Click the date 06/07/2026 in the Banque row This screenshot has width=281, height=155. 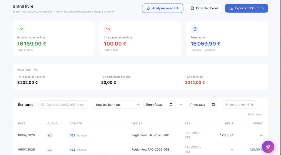pyautogui.click(x=26, y=135)
